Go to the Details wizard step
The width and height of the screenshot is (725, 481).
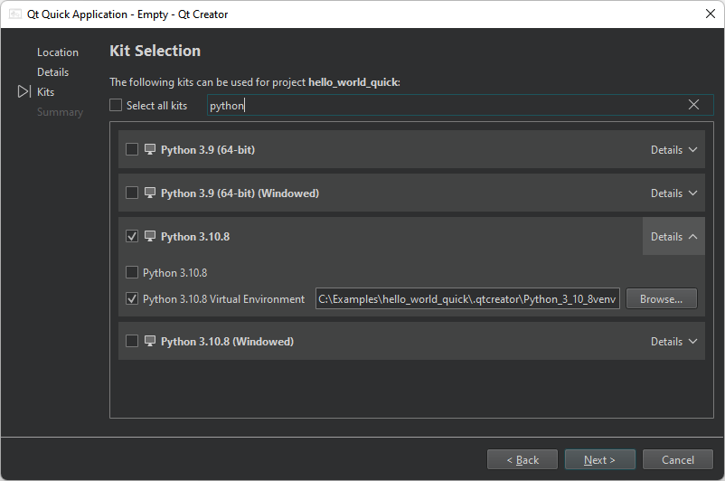(x=52, y=72)
